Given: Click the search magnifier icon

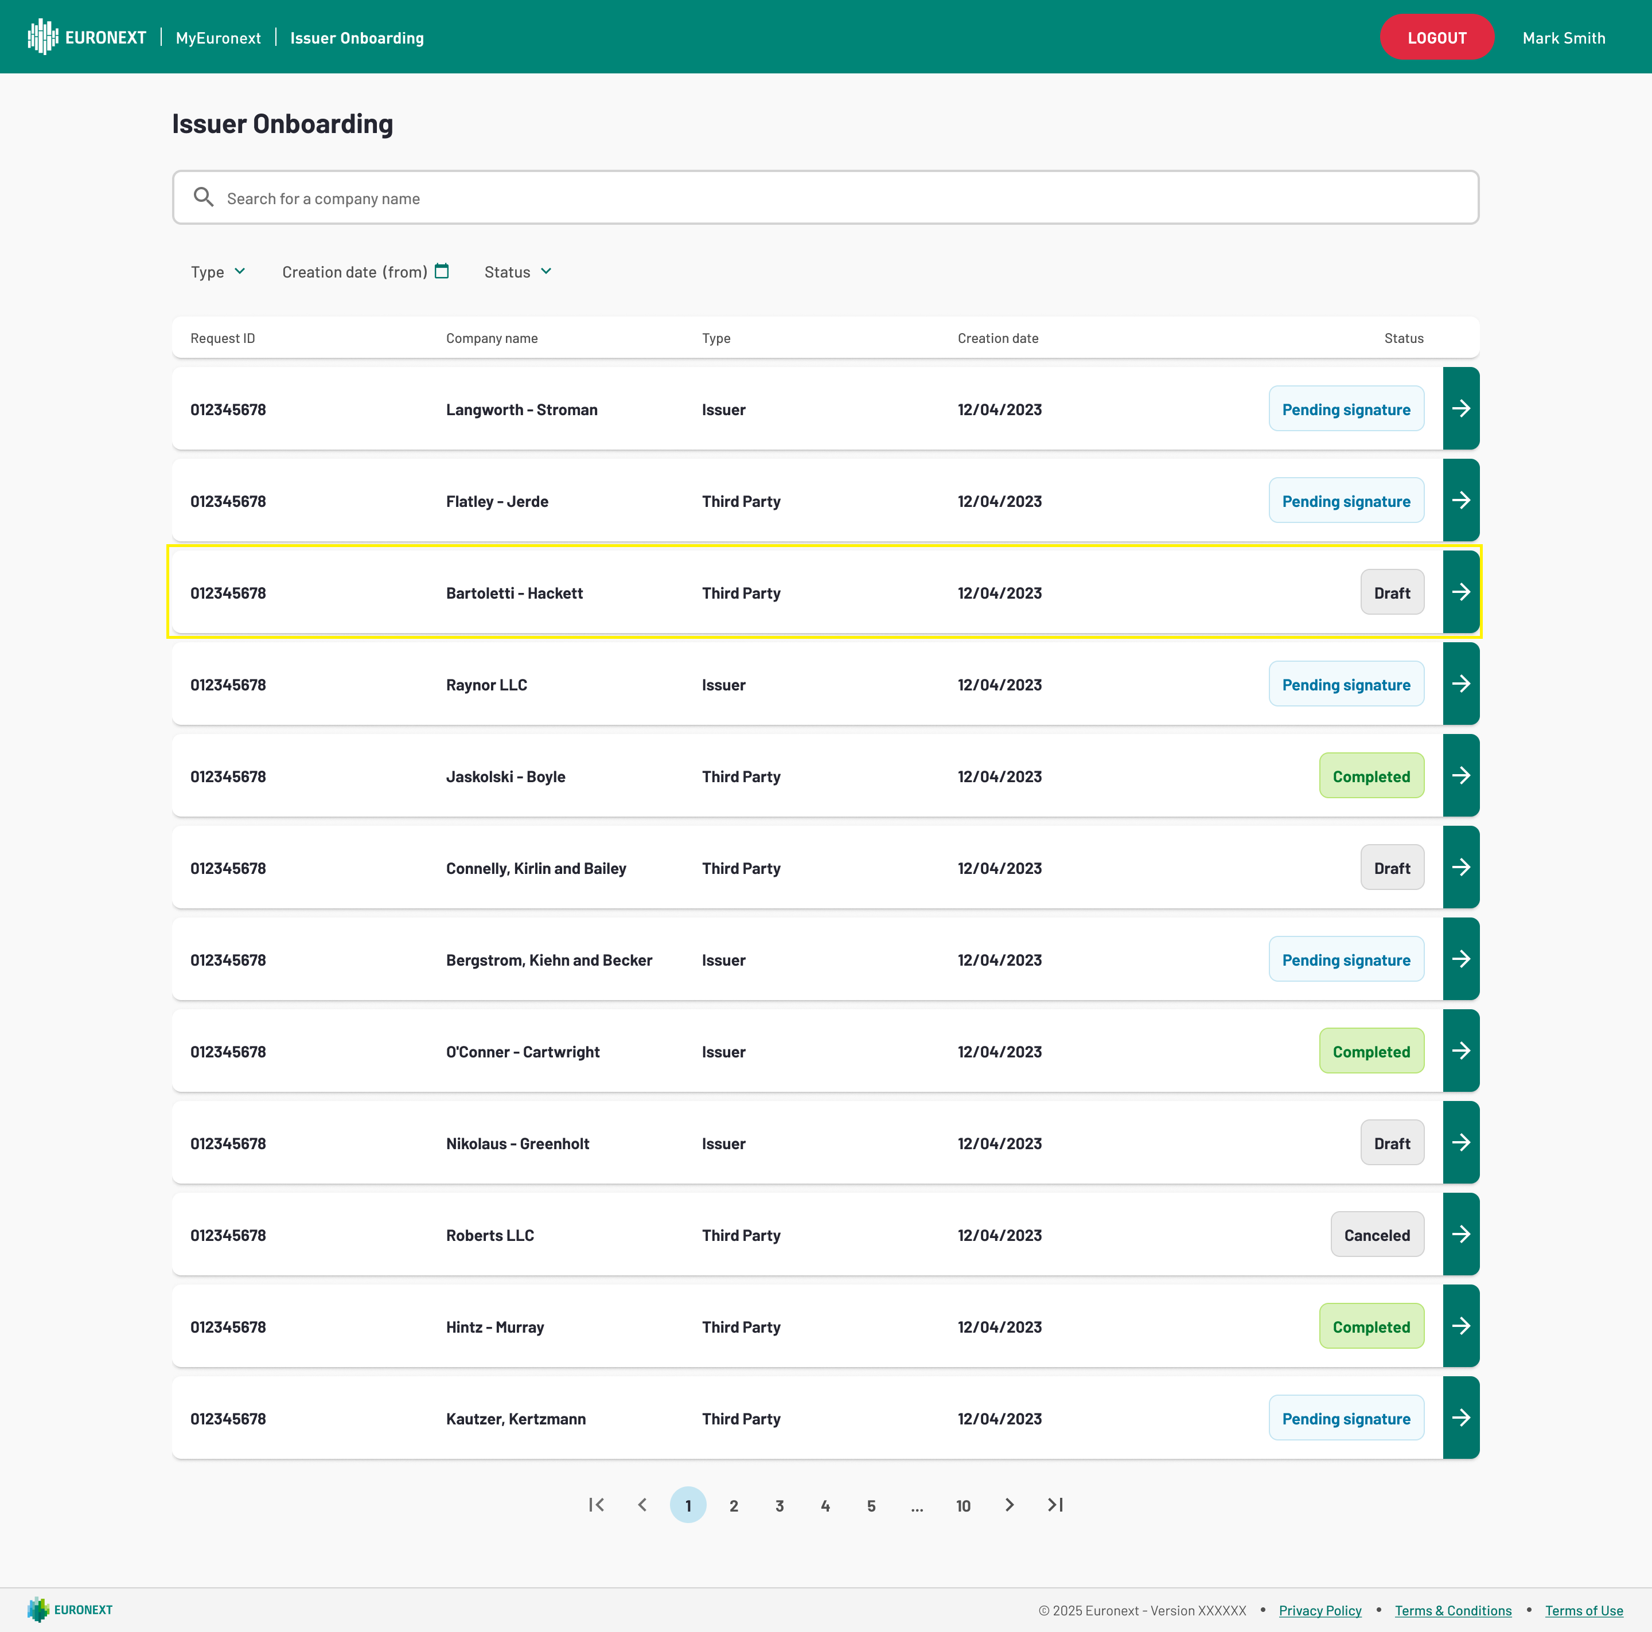Looking at the screenshot, I should [x=202, y=197].
